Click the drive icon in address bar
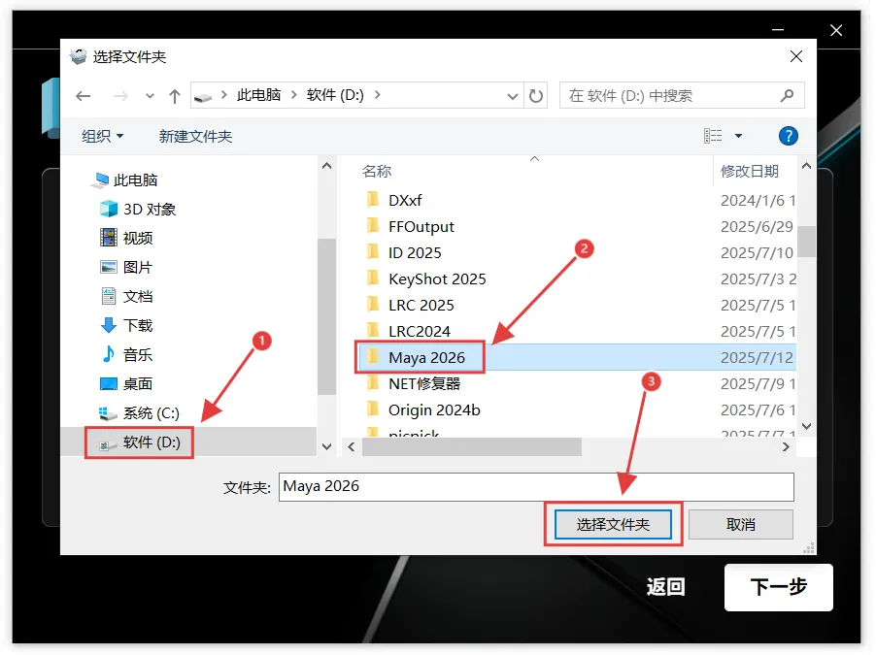Screen dimensions: 876x655 tap(203, 97)
